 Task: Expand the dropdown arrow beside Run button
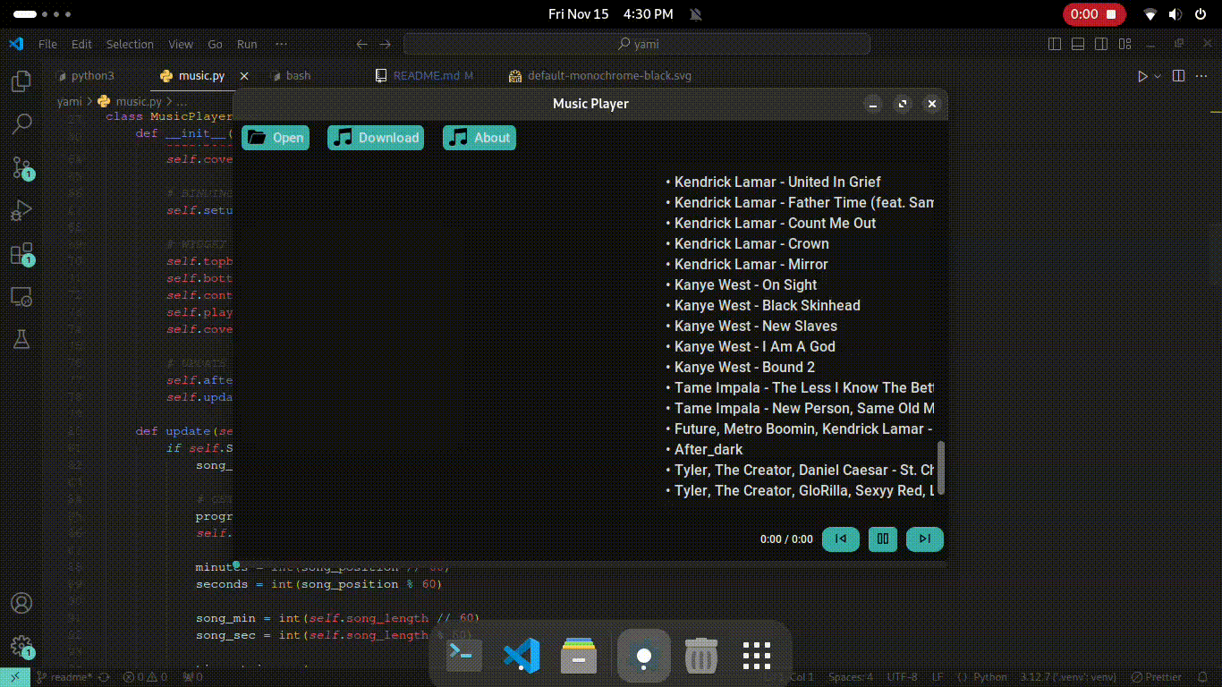click(1158, 76)
